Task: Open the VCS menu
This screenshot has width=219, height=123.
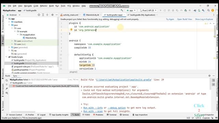Action: (x=69, y=6)
